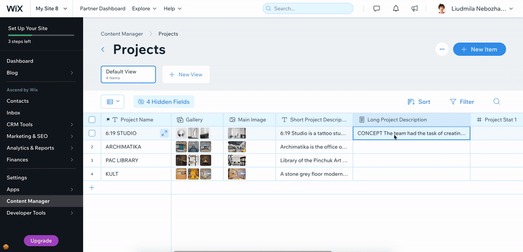Screen dimensions: 523x252
Task: Select the KULT project name cell
Action: coord(136,174)
